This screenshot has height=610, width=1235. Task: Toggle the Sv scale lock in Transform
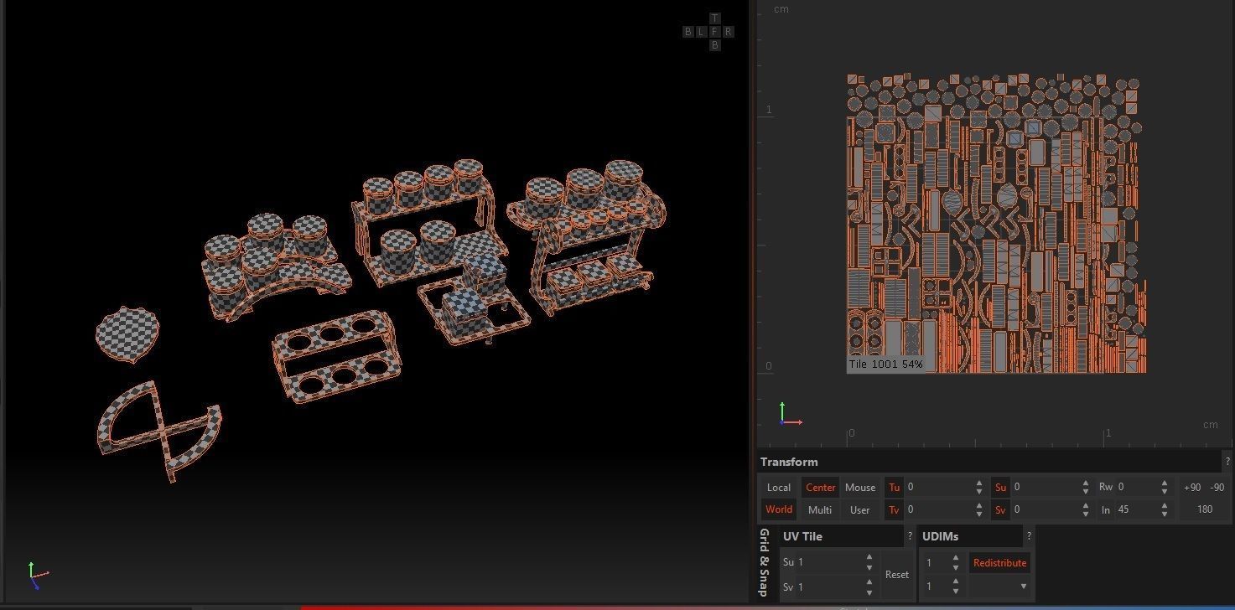(x=1000, y=509)
